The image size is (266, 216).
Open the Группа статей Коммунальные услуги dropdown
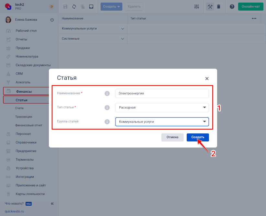pos(162,122)
